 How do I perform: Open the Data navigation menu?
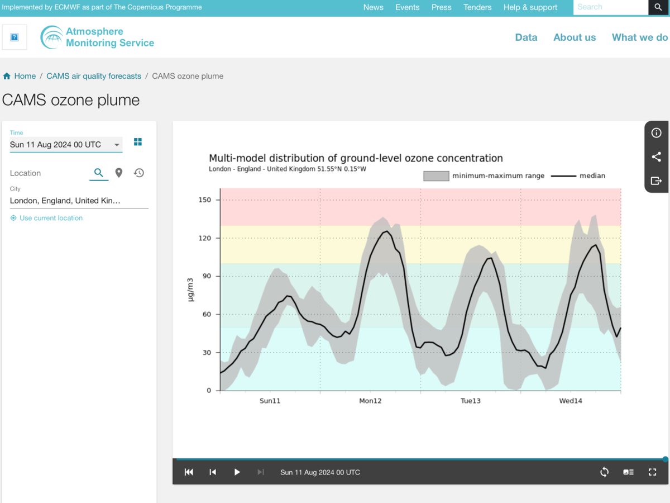pyautogui.click(x=526, y=37)
